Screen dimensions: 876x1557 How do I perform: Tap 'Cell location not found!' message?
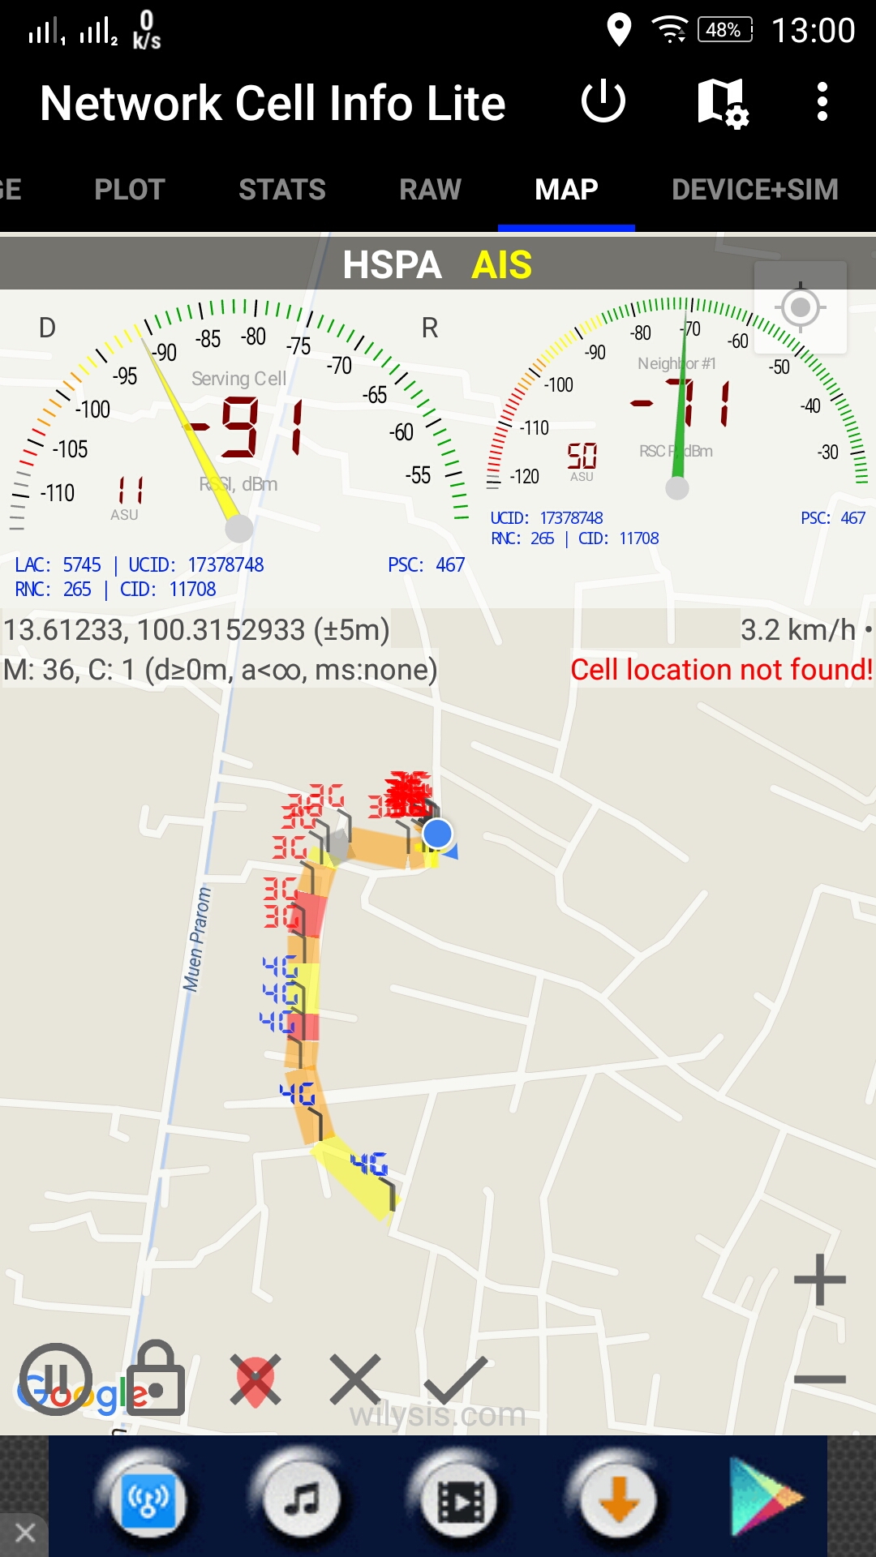[x=721, y=670]
